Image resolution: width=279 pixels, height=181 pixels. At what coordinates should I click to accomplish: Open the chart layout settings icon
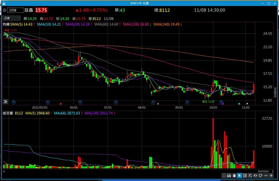(245, 175)
